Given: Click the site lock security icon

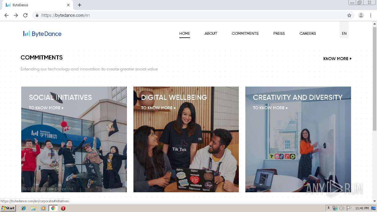Looking at the screenshot, I should pyautogui.click(x=37, y=15).
